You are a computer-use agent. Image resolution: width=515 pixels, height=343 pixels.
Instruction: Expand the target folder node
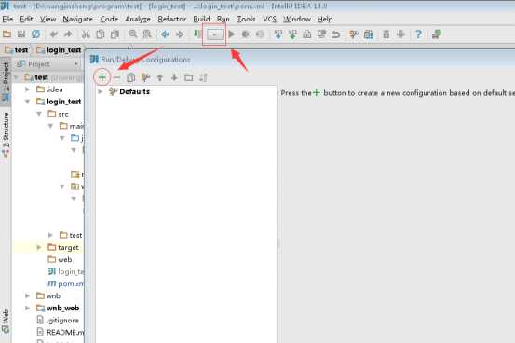point(39,247)
